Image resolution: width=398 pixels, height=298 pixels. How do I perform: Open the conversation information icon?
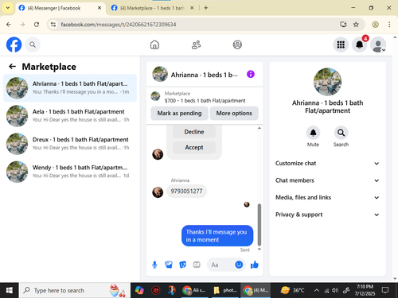point(251,74)
